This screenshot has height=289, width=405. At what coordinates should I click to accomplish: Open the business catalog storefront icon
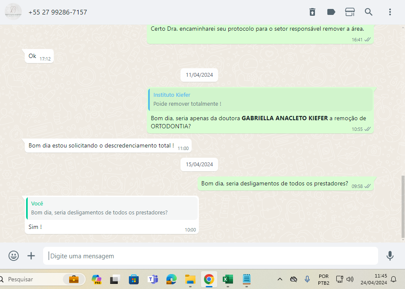(350, 12)
